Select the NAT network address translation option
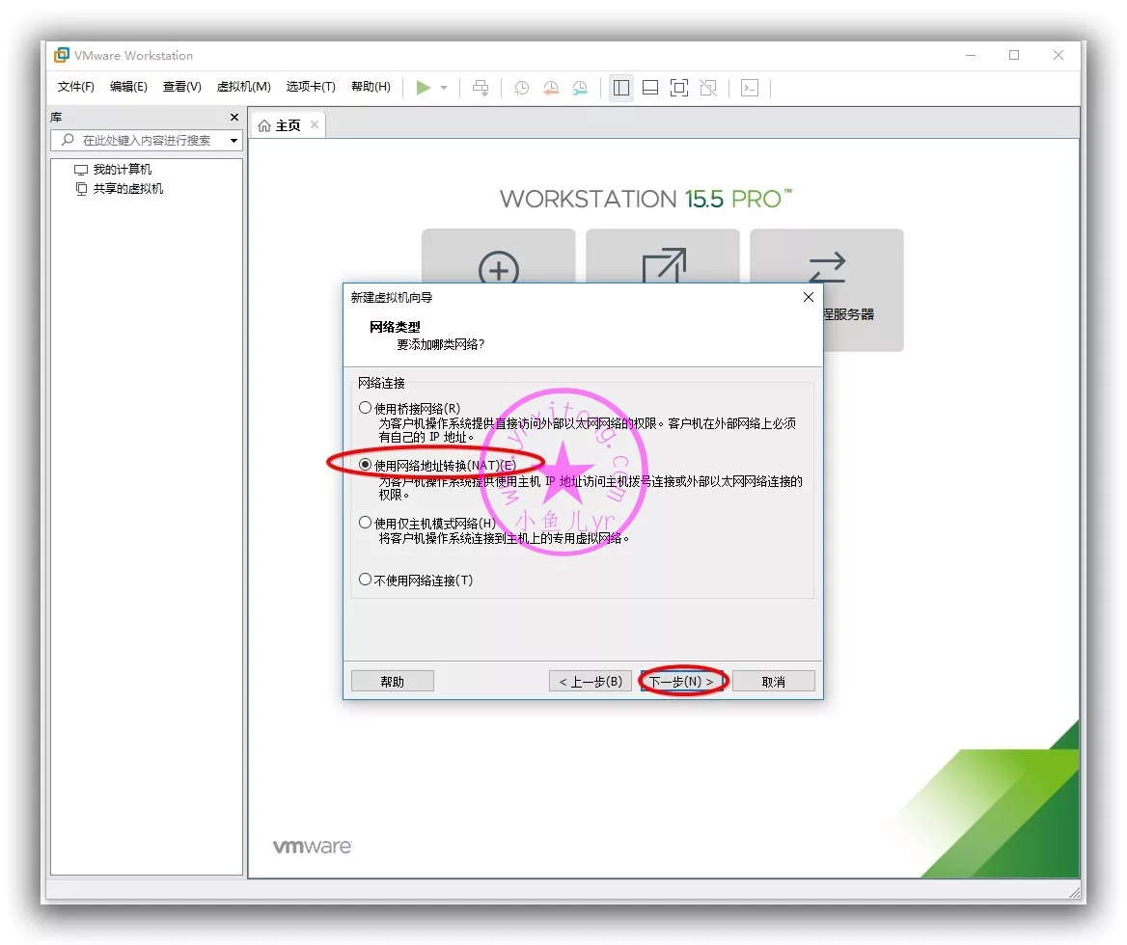 pos(365,465)
